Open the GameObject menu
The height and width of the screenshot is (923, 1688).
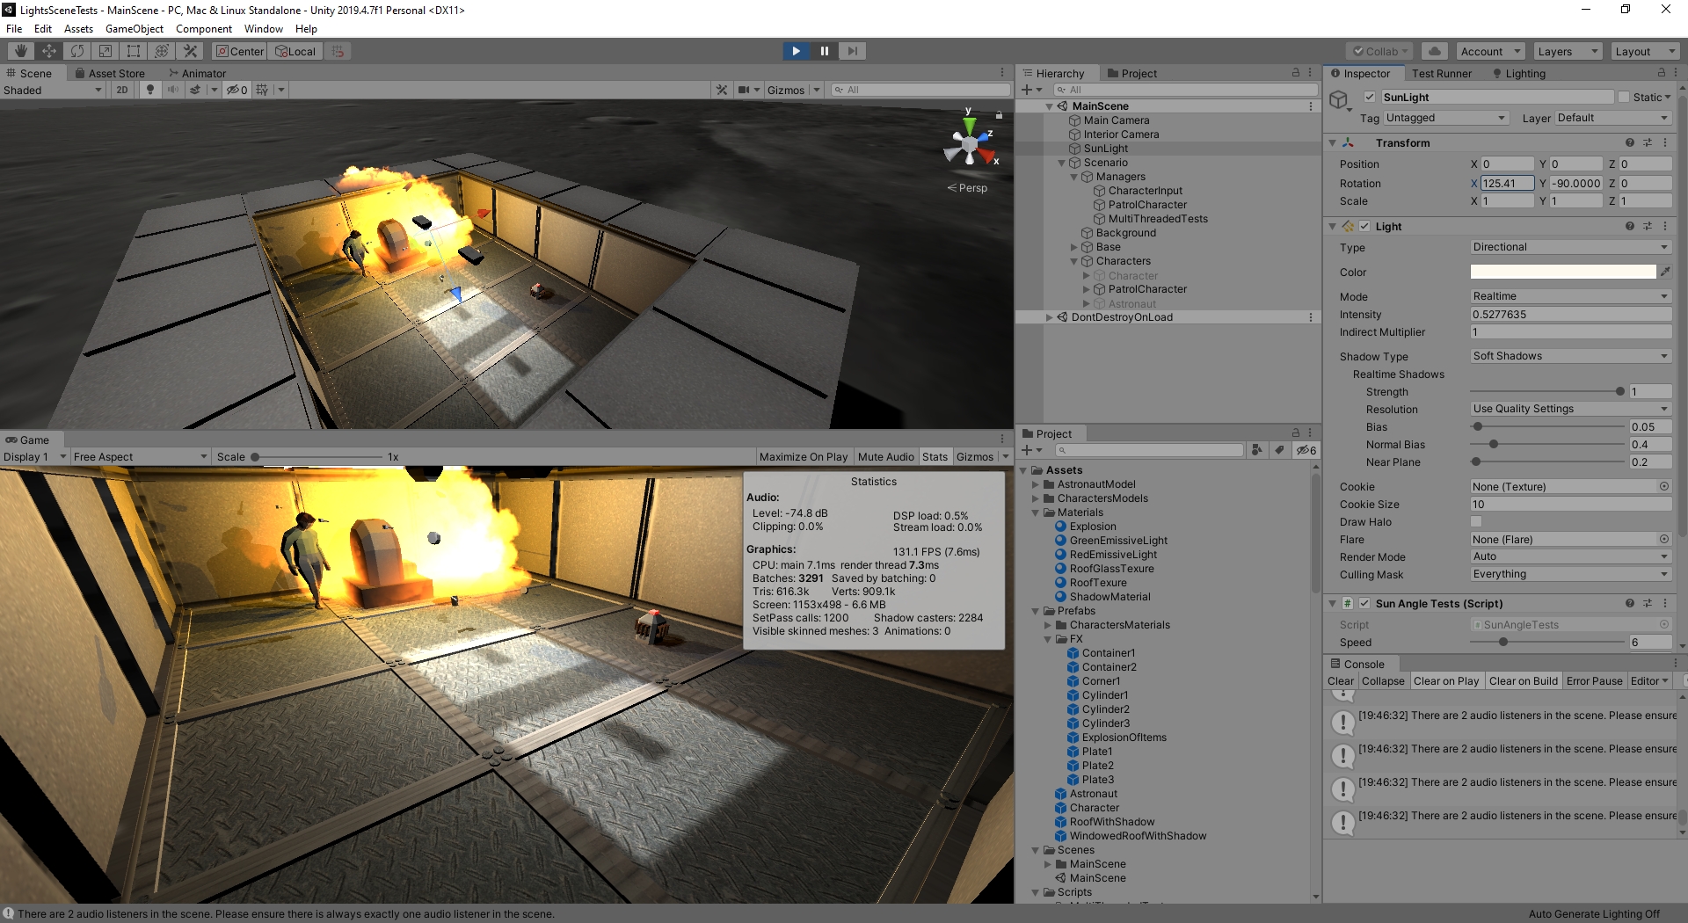[x=135, y=28]
